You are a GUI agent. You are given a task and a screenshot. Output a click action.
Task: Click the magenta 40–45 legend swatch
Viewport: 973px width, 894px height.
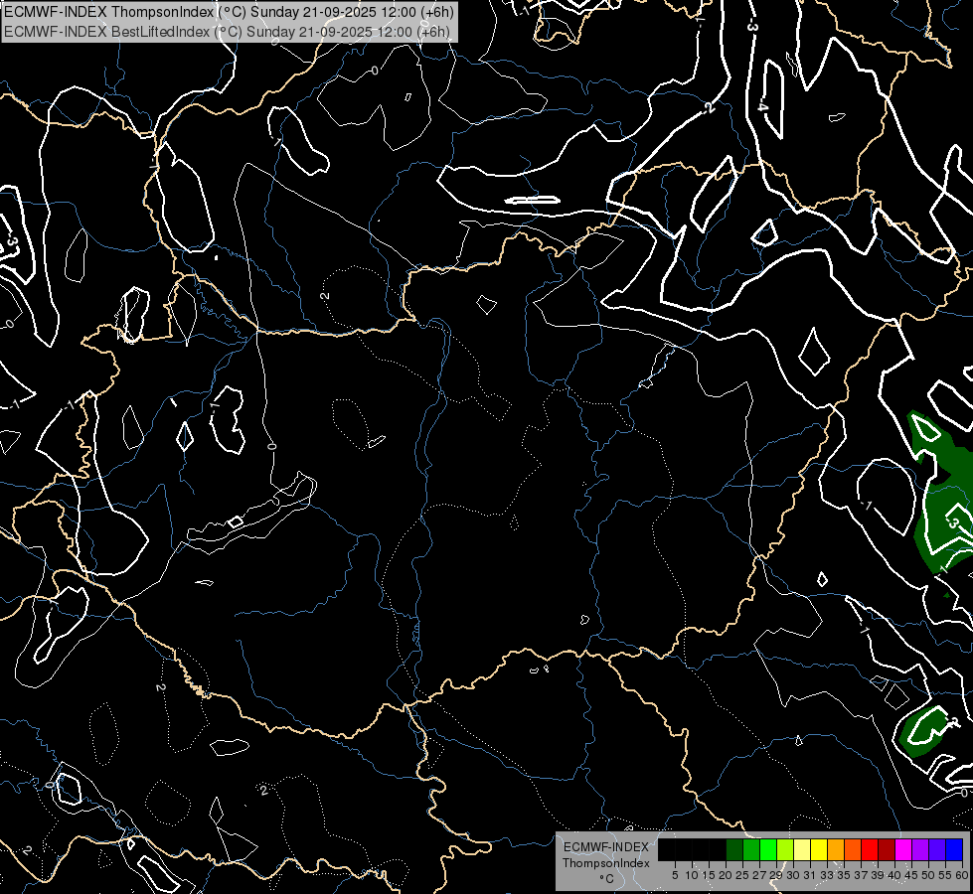pyautogui.click(x=903, y=849)
